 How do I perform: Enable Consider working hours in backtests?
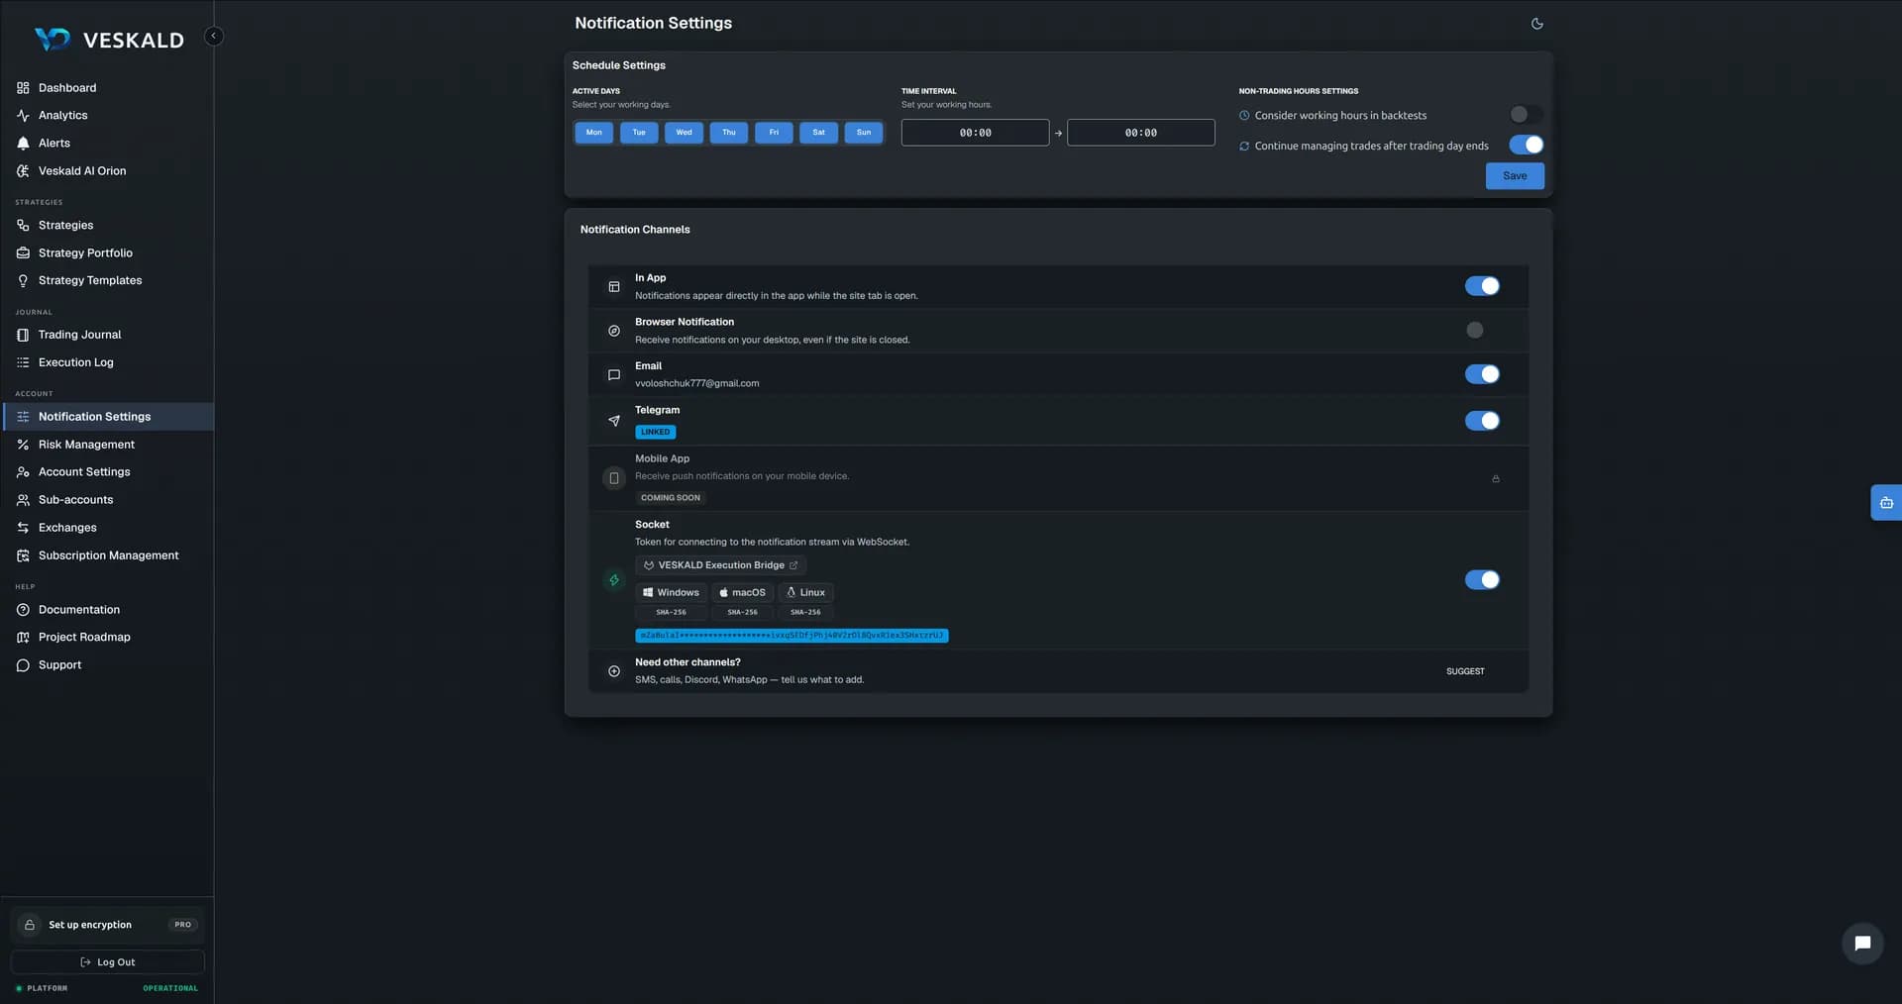tap(1526, 115)
